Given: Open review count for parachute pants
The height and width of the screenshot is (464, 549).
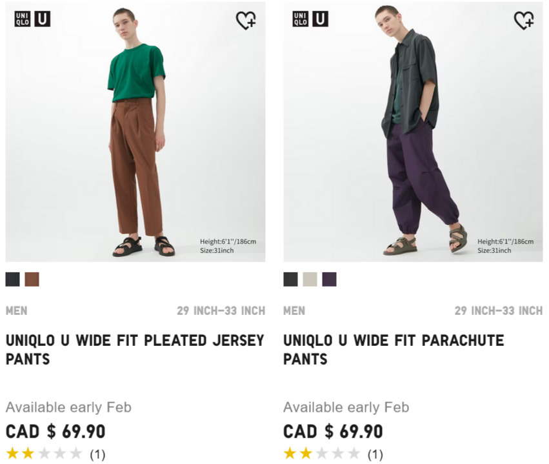Looking at the screenshot, I should pos(375,454).
